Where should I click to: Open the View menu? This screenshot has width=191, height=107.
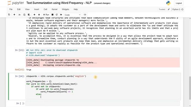click(27, 9)
